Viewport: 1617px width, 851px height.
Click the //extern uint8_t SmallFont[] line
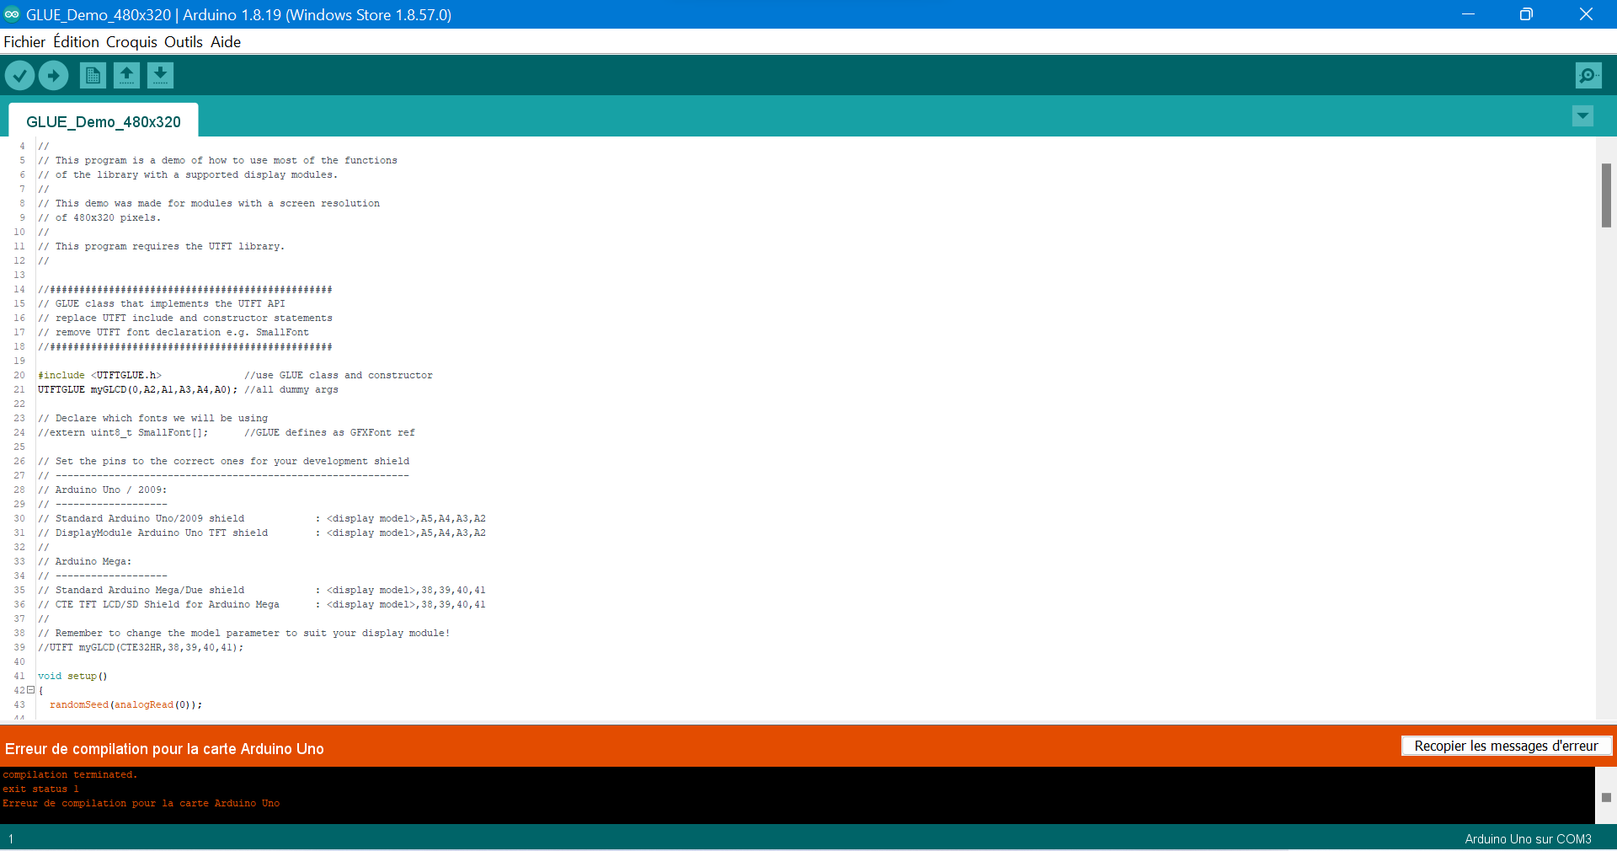pos(227,433)
